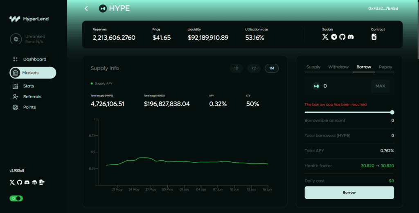Click the Liquidity value $92,189,910.89
The height and width of the screenshot is (213, 419).
[x=208, y=38]
